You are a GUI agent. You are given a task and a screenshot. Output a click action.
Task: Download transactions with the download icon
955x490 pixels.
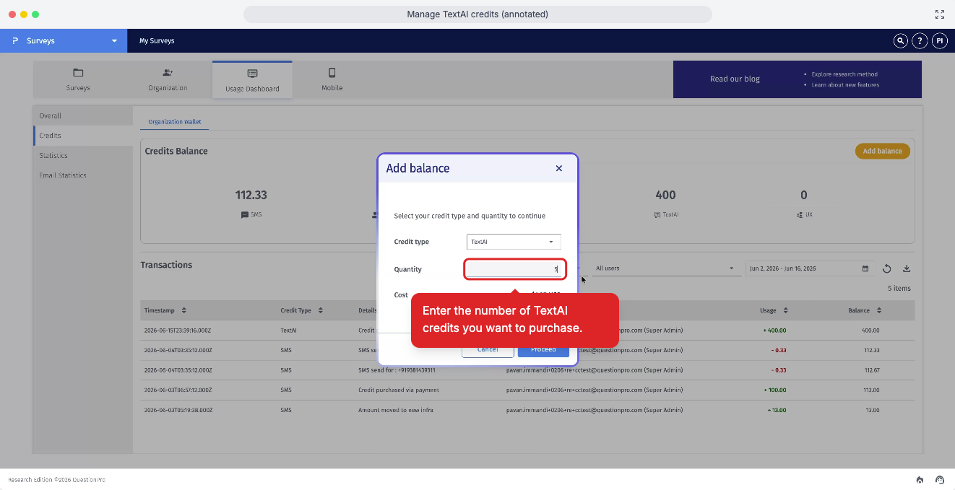point(907,268)
